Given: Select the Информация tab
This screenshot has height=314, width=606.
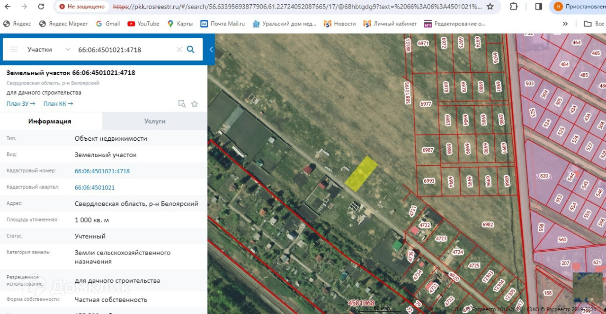Looking at the screenshot, I should tap(50, 121).
